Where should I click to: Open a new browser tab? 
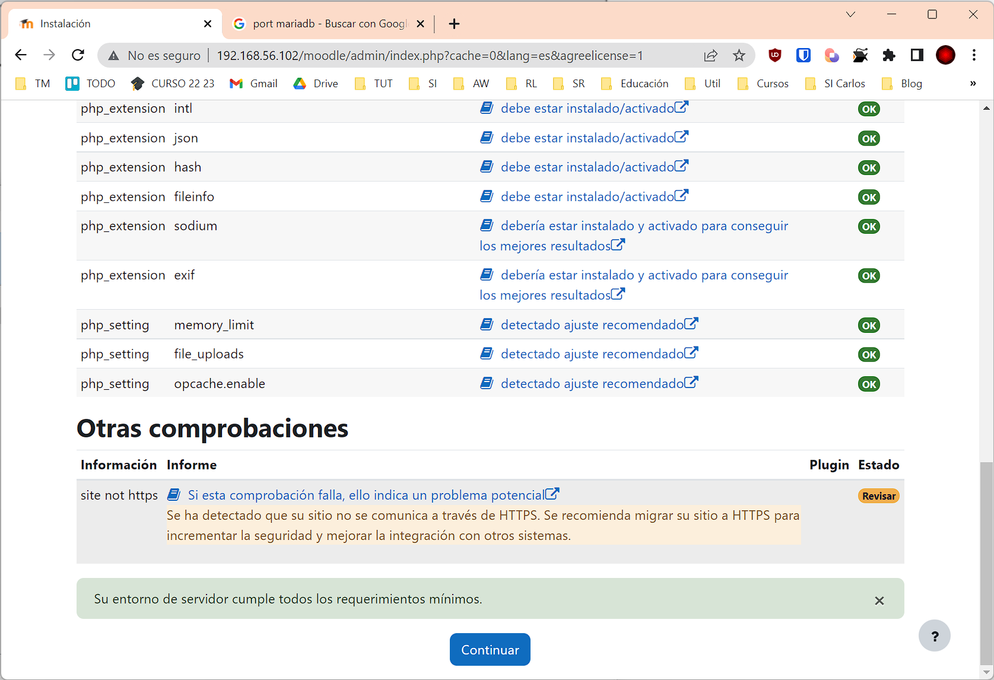coord(454,24)
